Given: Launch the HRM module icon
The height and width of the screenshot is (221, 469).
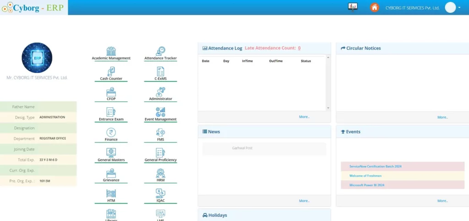Looking at the screenshot, I should 160,173.
